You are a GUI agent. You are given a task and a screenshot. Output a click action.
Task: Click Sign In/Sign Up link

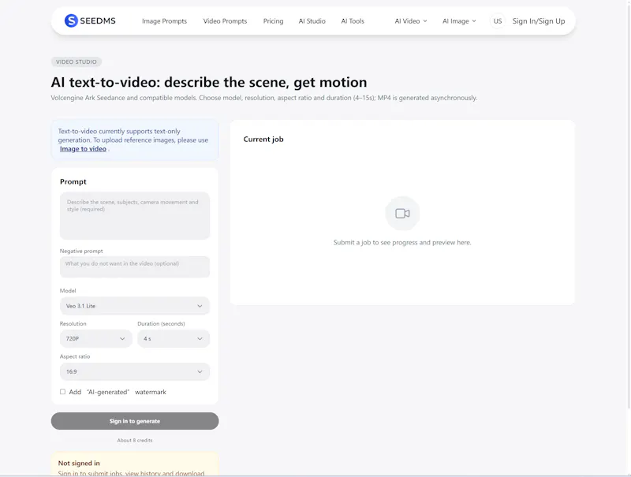[539, 21]
